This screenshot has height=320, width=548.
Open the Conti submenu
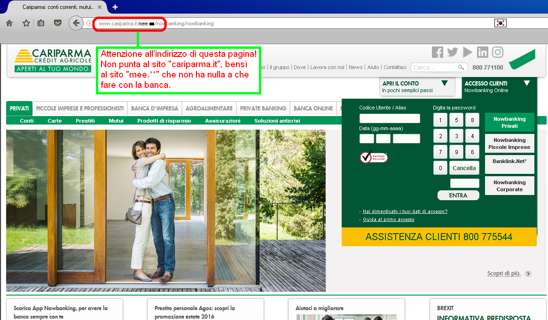27,121
